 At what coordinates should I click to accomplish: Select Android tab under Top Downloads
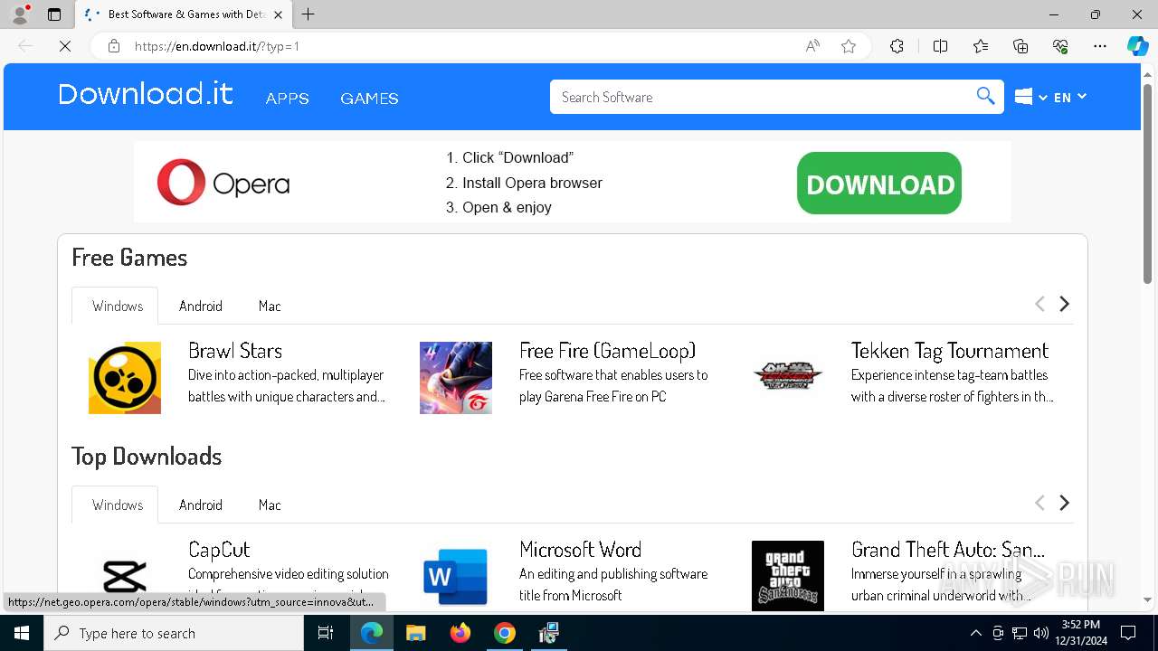pos(201,505)
